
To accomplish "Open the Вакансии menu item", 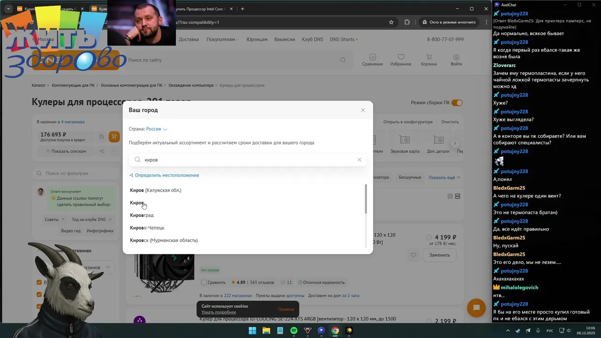I will 285,39.
